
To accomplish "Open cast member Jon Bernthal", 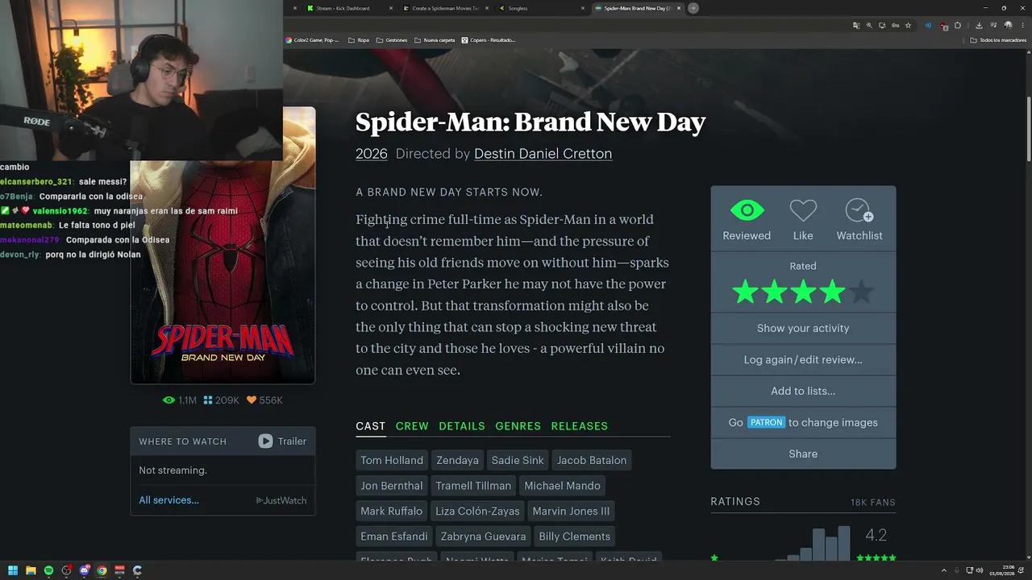I will 392,486.
